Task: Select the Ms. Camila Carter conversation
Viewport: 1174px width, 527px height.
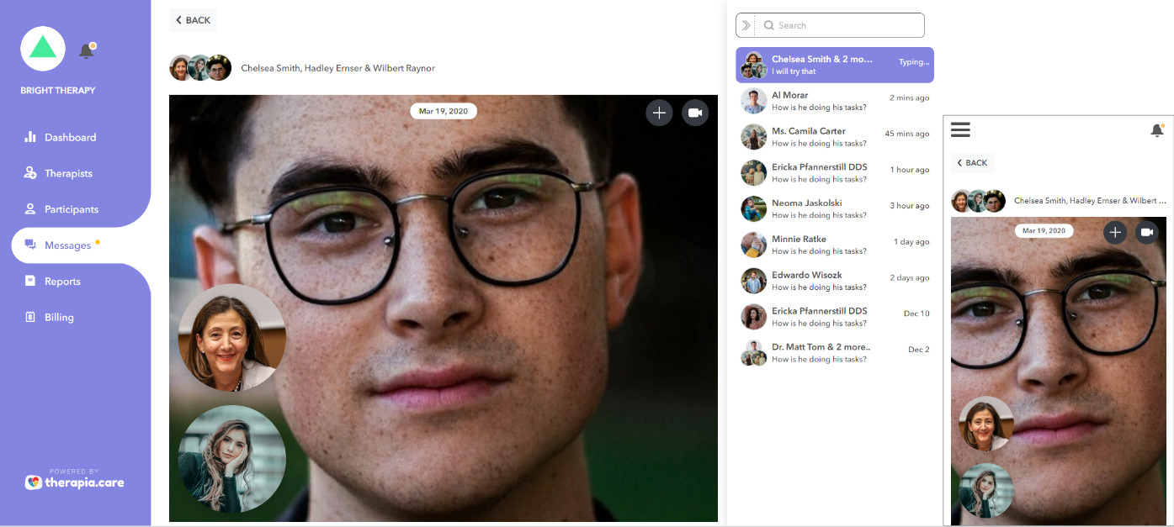Action: pyautogui.click(x=834, y=137)
